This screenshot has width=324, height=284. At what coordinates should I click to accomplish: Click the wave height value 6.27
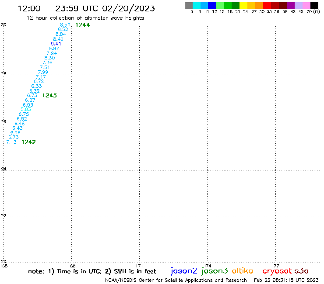tap(30, 100)
